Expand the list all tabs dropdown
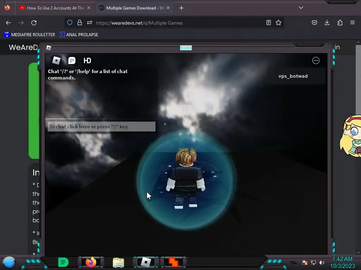 (301, 8)
